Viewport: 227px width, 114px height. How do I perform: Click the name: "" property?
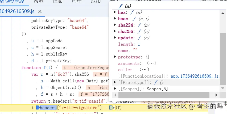[128, 50]
